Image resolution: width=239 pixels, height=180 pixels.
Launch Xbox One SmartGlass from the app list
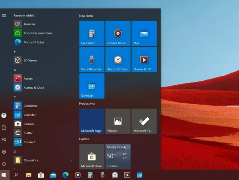click(x=43, y=33)
